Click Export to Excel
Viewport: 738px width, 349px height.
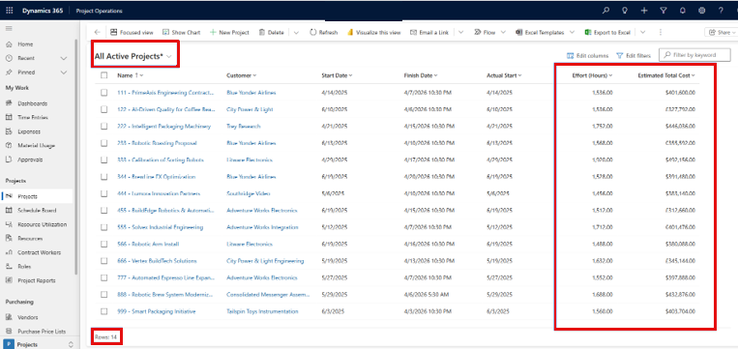pos(607,33)
